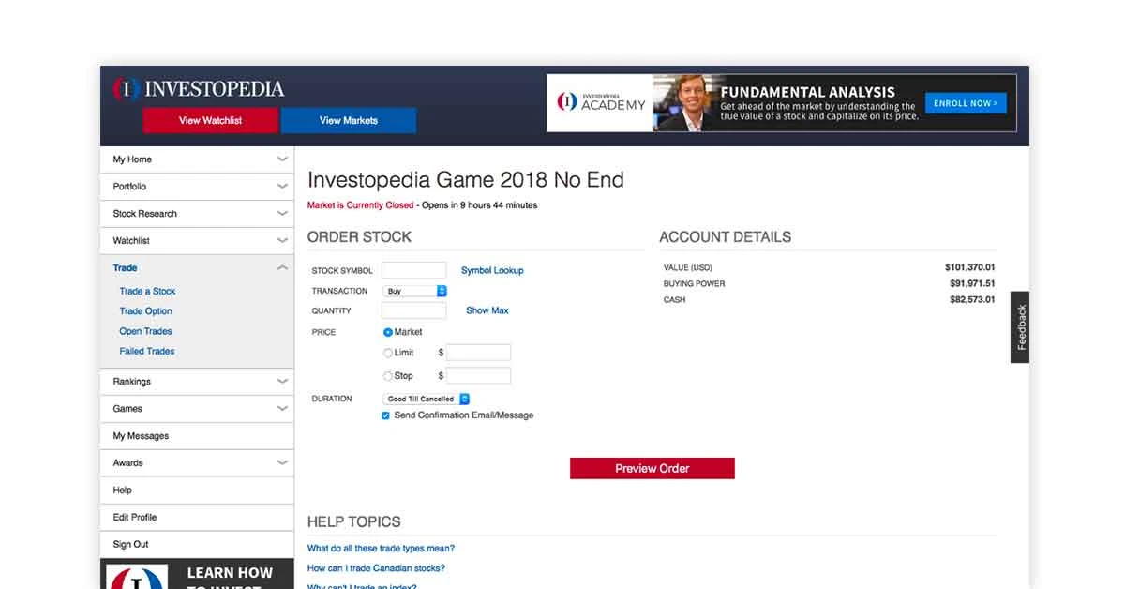Image resolution: width=1125 pixels, height=589 pixels.
Task: Click the Investopedia logo in header
Action: 199,89
